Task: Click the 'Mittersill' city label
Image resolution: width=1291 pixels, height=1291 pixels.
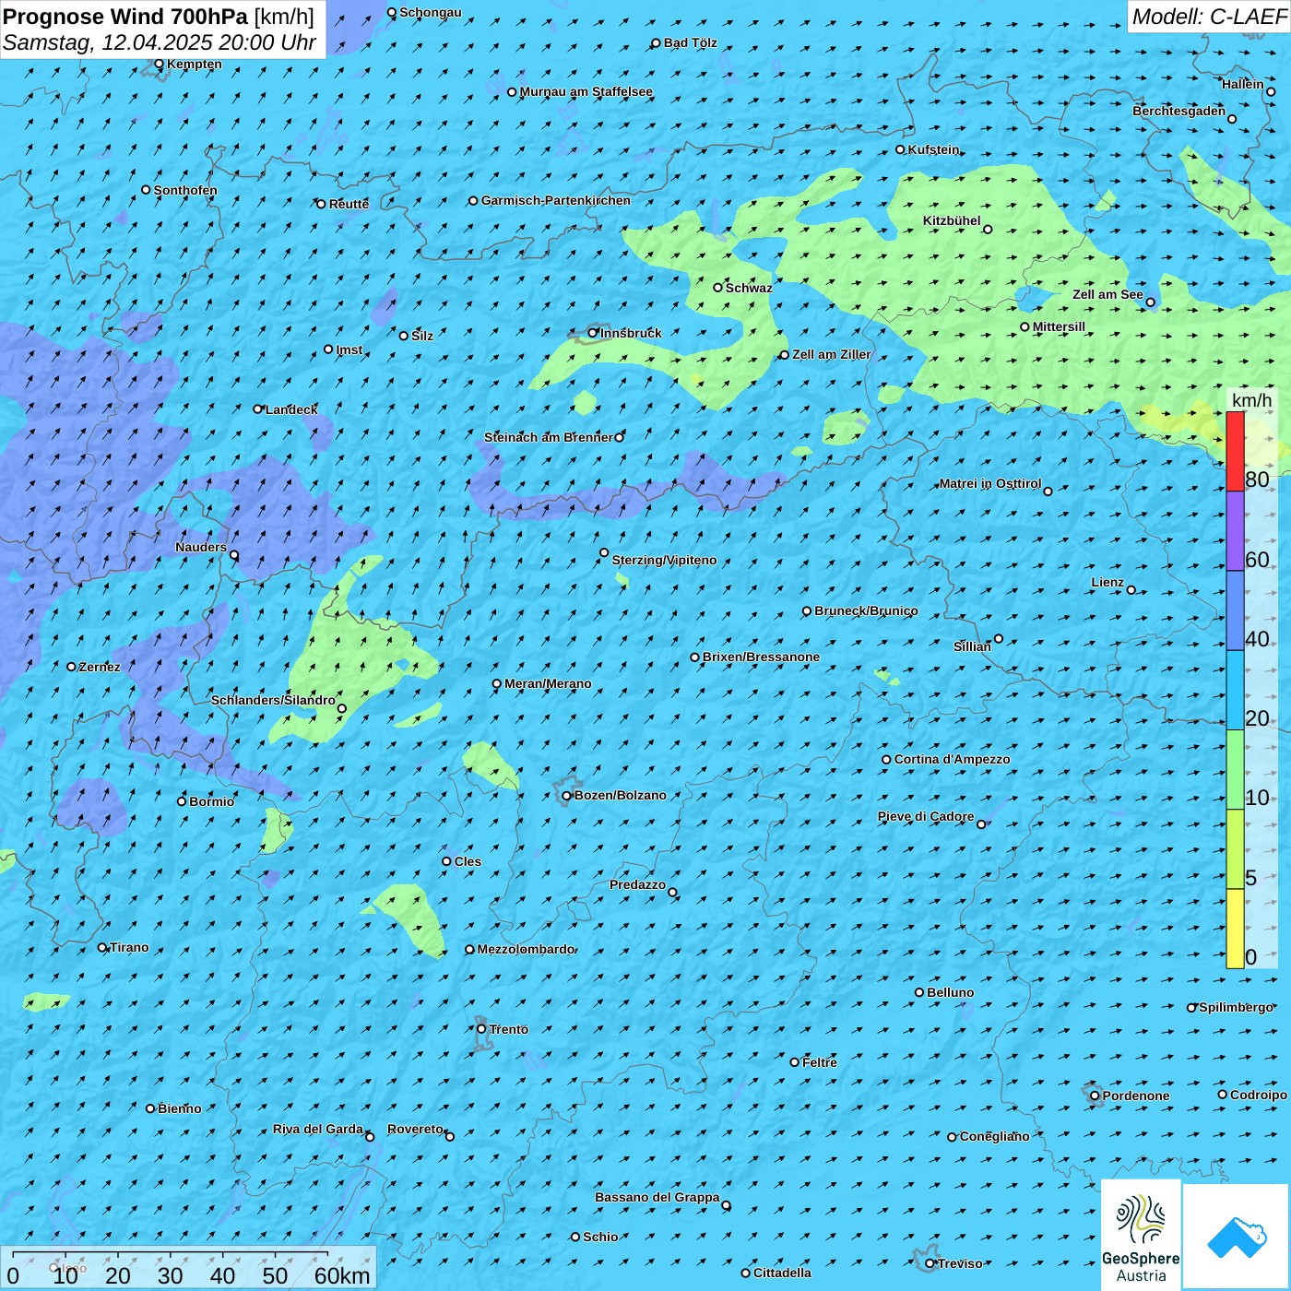Action: click(1059, 326)
